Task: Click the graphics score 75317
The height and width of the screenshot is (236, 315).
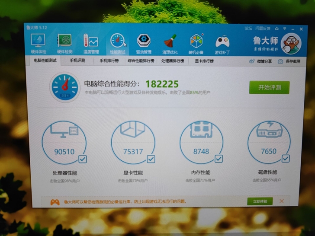Action: (133, 152)
